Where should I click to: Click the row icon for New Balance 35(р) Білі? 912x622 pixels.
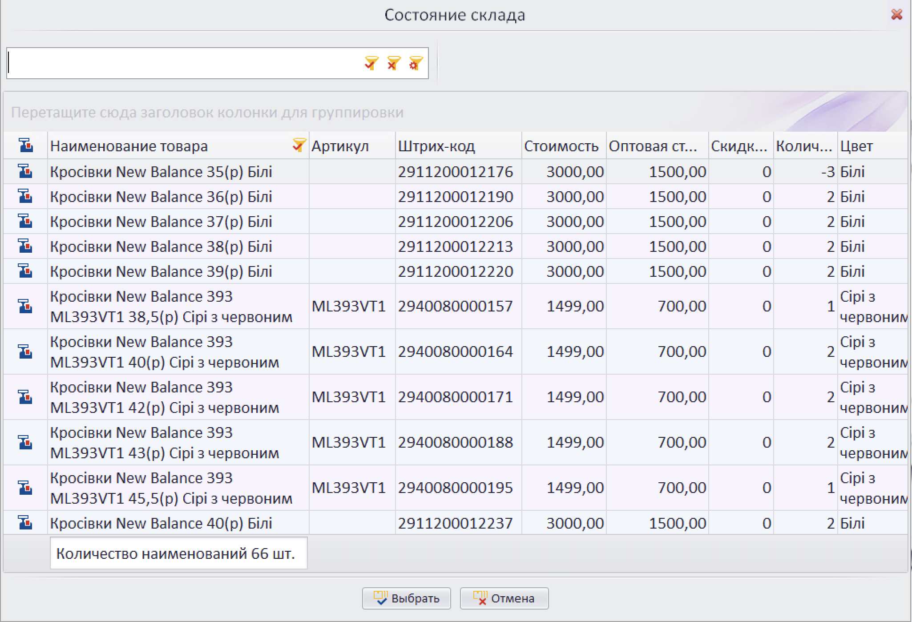(x=26, y=171)
